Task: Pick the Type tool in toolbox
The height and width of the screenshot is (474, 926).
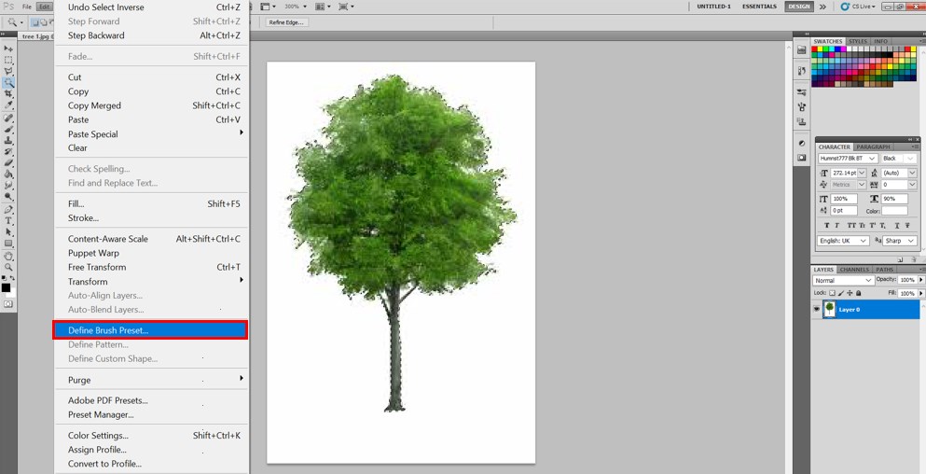Action: [x=8, y=220]
